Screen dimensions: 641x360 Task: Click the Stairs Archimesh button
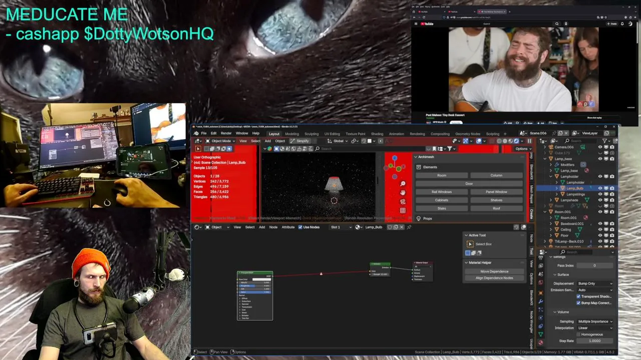click(x=442, y=208)
